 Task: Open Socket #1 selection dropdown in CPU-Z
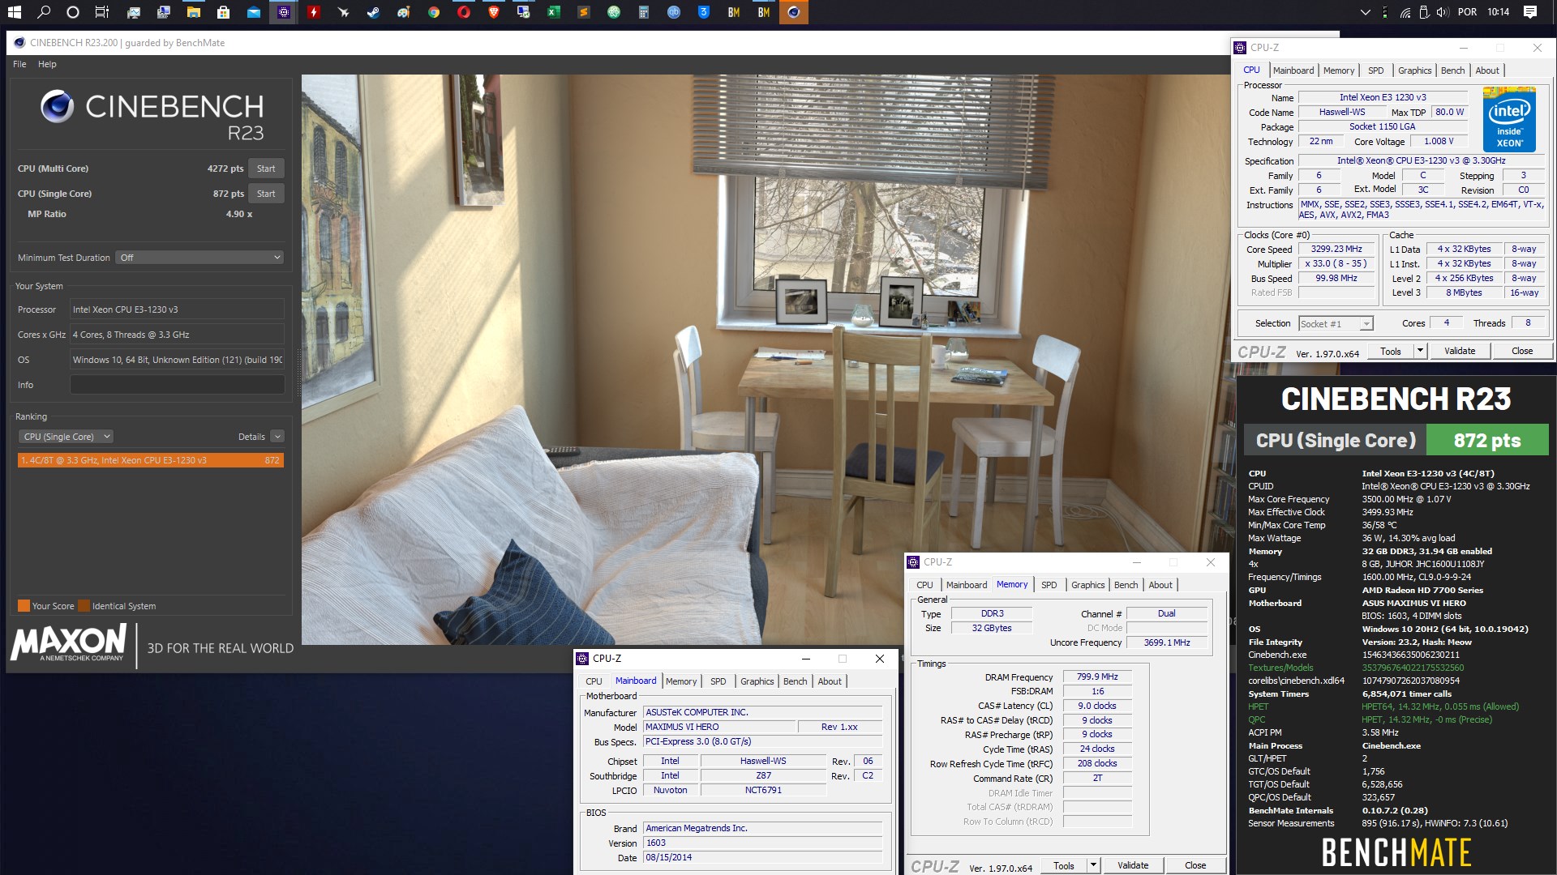click(1336, 324)
